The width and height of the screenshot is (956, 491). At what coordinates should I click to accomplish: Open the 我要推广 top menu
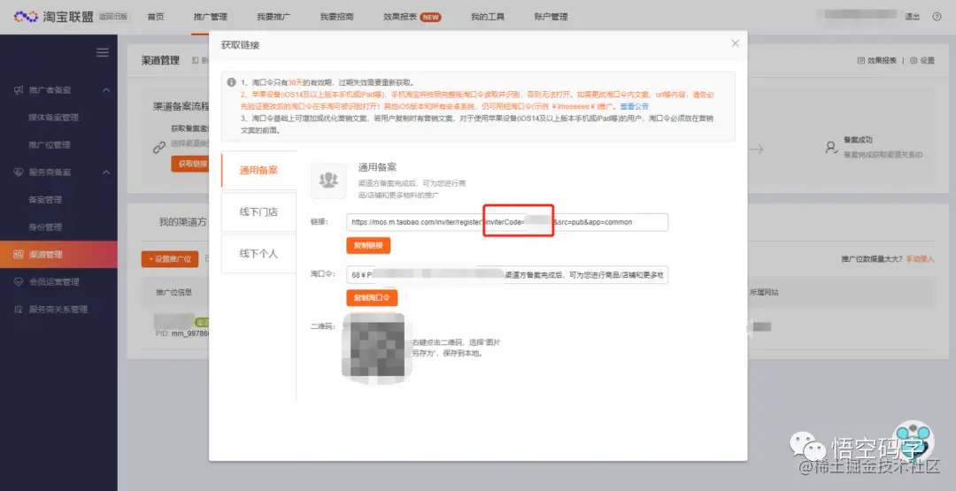(x=274, y=17)
